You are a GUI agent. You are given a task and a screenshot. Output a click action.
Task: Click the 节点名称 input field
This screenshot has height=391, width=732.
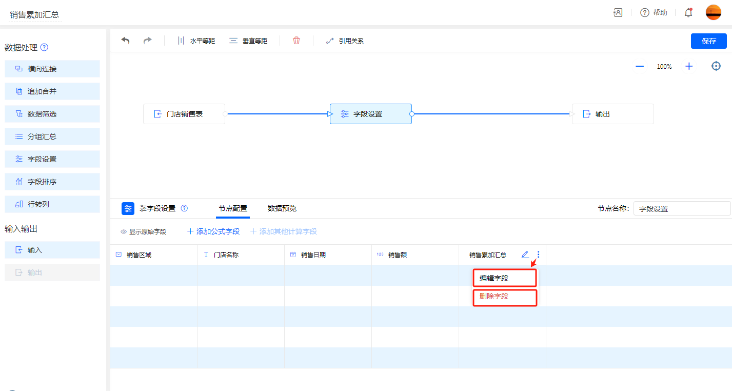[x=681, y=209]
